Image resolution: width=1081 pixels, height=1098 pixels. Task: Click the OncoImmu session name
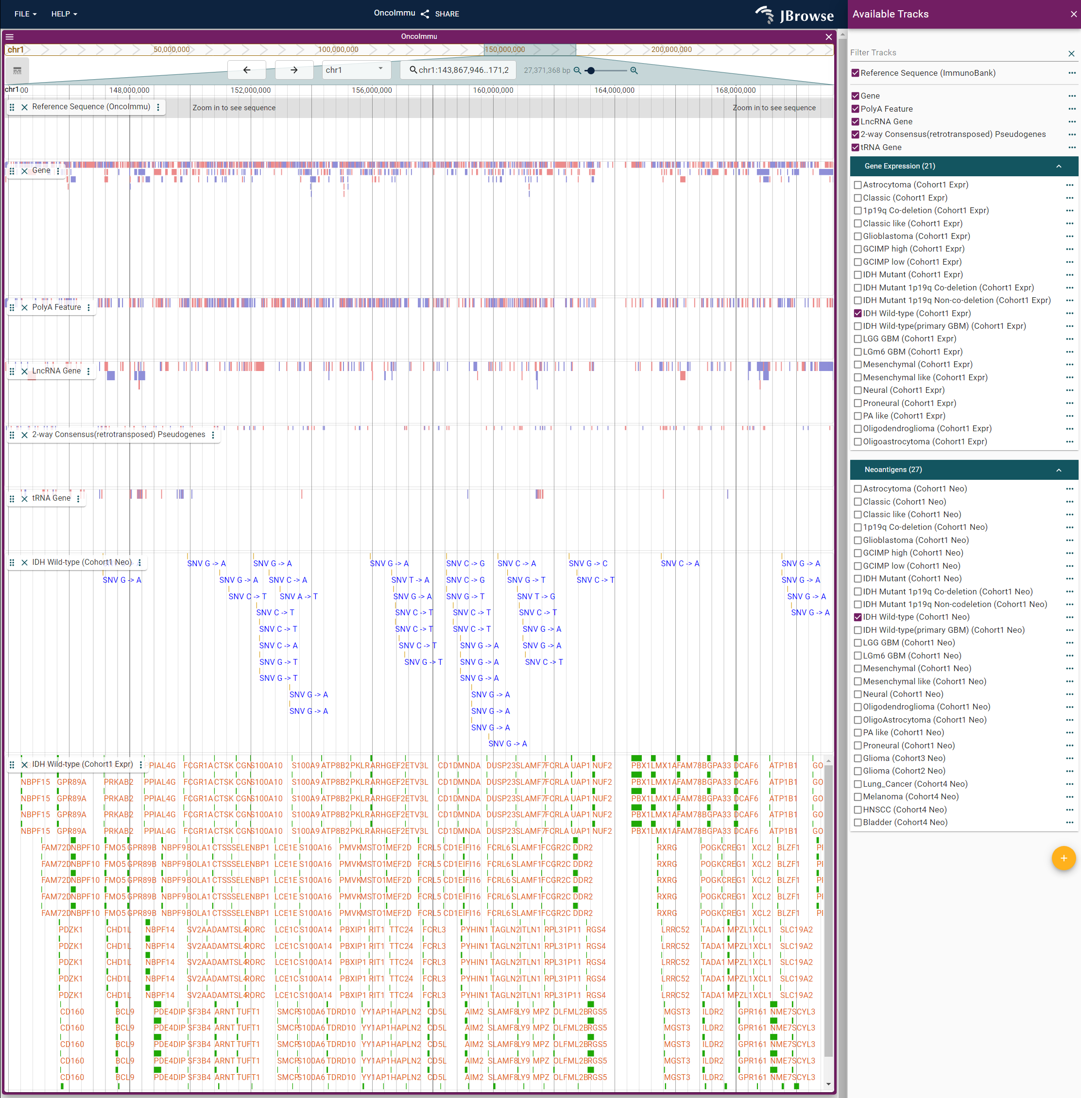point(394,13)
